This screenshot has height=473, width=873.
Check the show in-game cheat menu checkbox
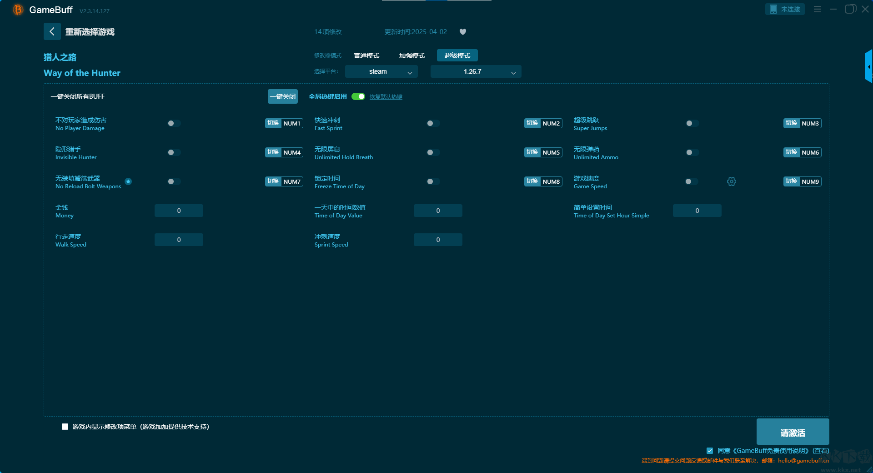pyautogui.click(x=65, y=427)
